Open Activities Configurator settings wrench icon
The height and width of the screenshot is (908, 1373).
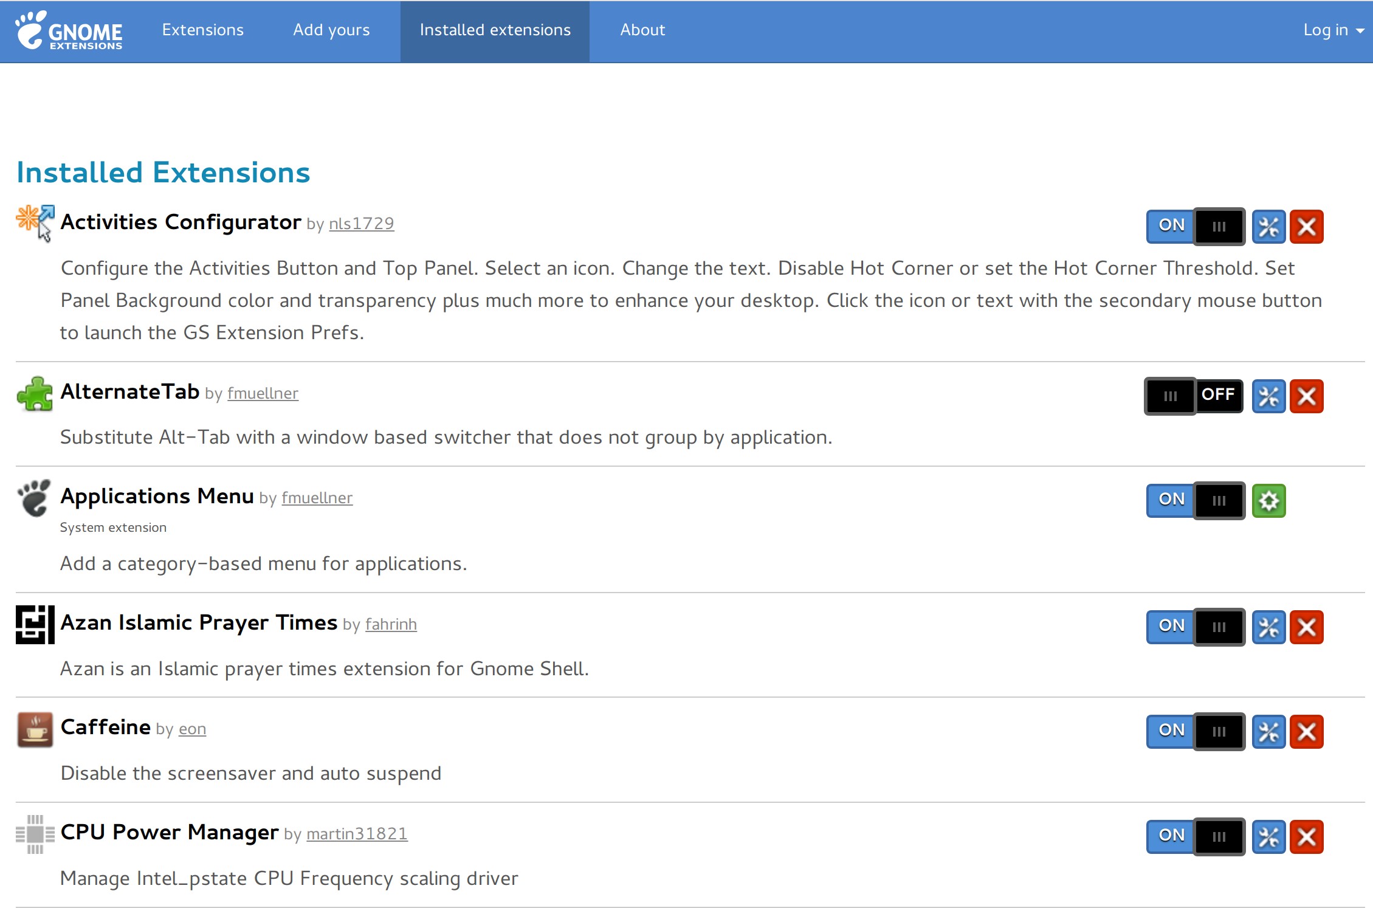(x=1268, y=227)
